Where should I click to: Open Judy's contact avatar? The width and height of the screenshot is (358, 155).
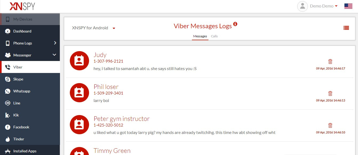pyautogui.click(x=79, y=60)
